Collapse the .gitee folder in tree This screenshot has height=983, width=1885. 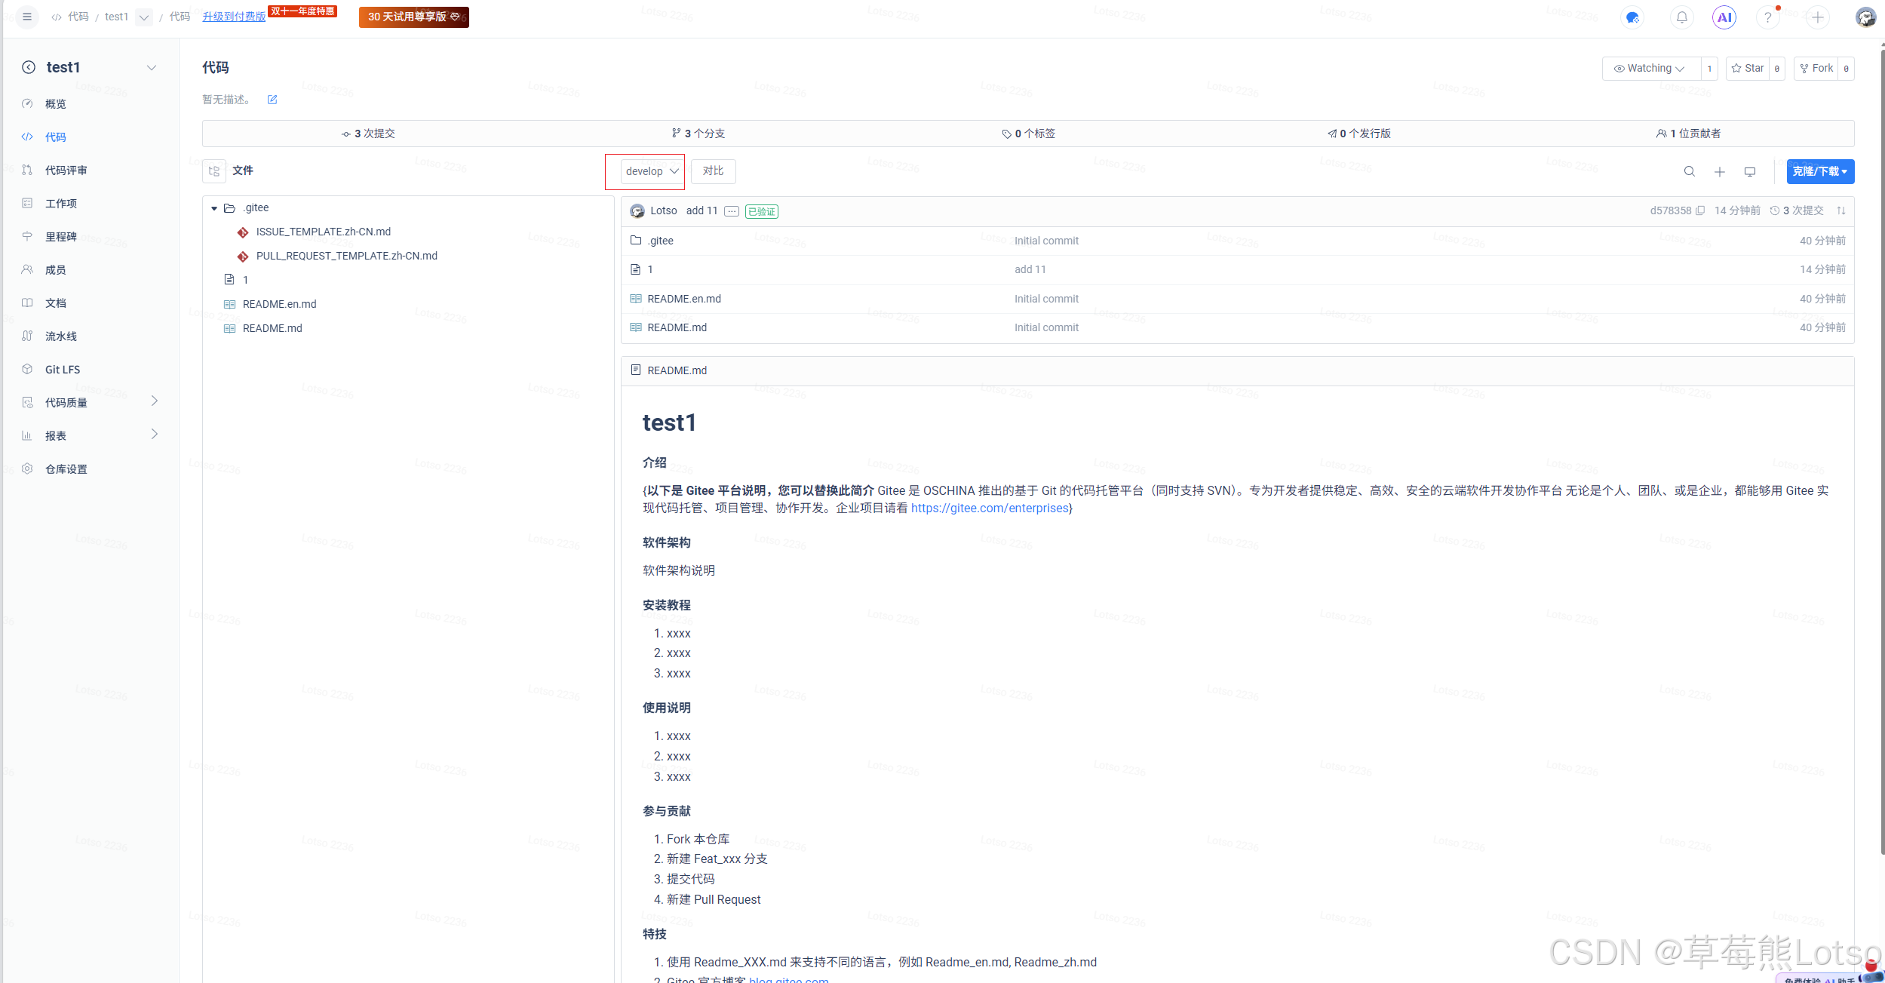(214, 208)
